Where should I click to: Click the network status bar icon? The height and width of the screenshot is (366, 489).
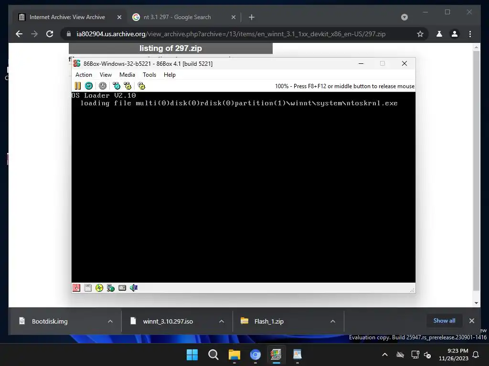point(111,288)
